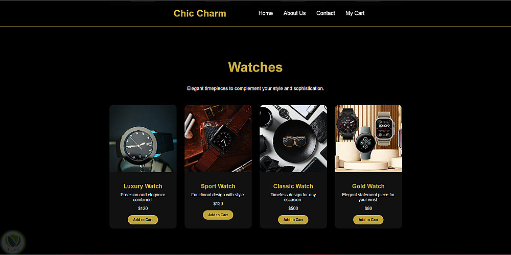The width and height of the screenshot is (511, 255).
Task: Add Sport Watch to cart
Action: (x=218, y=215)
